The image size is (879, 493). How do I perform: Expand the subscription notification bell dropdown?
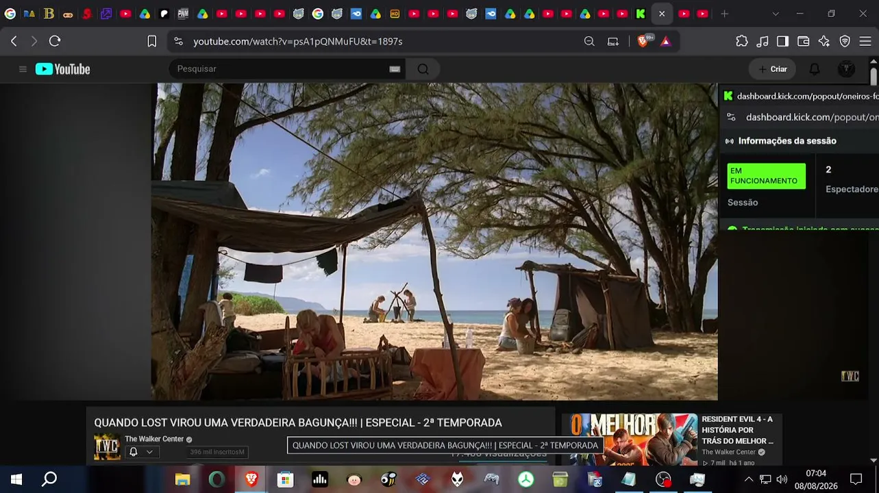tap(141, 452)
